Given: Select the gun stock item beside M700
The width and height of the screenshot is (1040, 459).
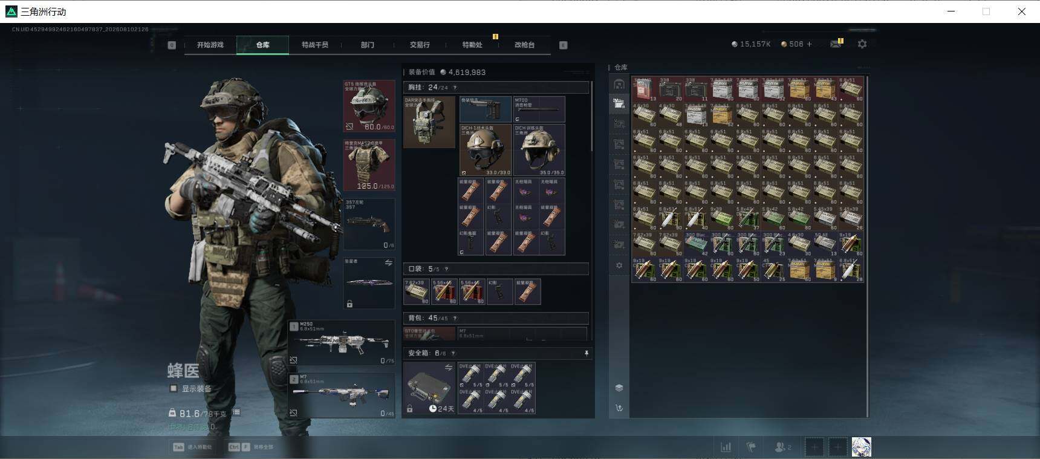Looking at the screenshot, I should (x=485, y=109).
